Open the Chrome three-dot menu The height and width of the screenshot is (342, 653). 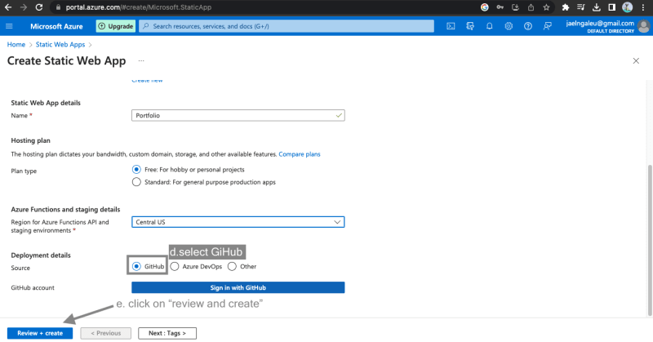[x=642, y=7]
